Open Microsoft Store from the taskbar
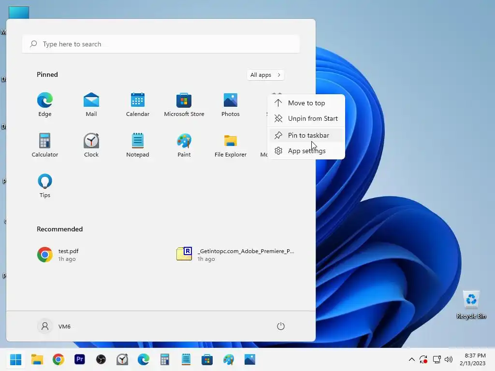Image resolution: width=495 pixels, height=371 pixels. coord(207,359)
